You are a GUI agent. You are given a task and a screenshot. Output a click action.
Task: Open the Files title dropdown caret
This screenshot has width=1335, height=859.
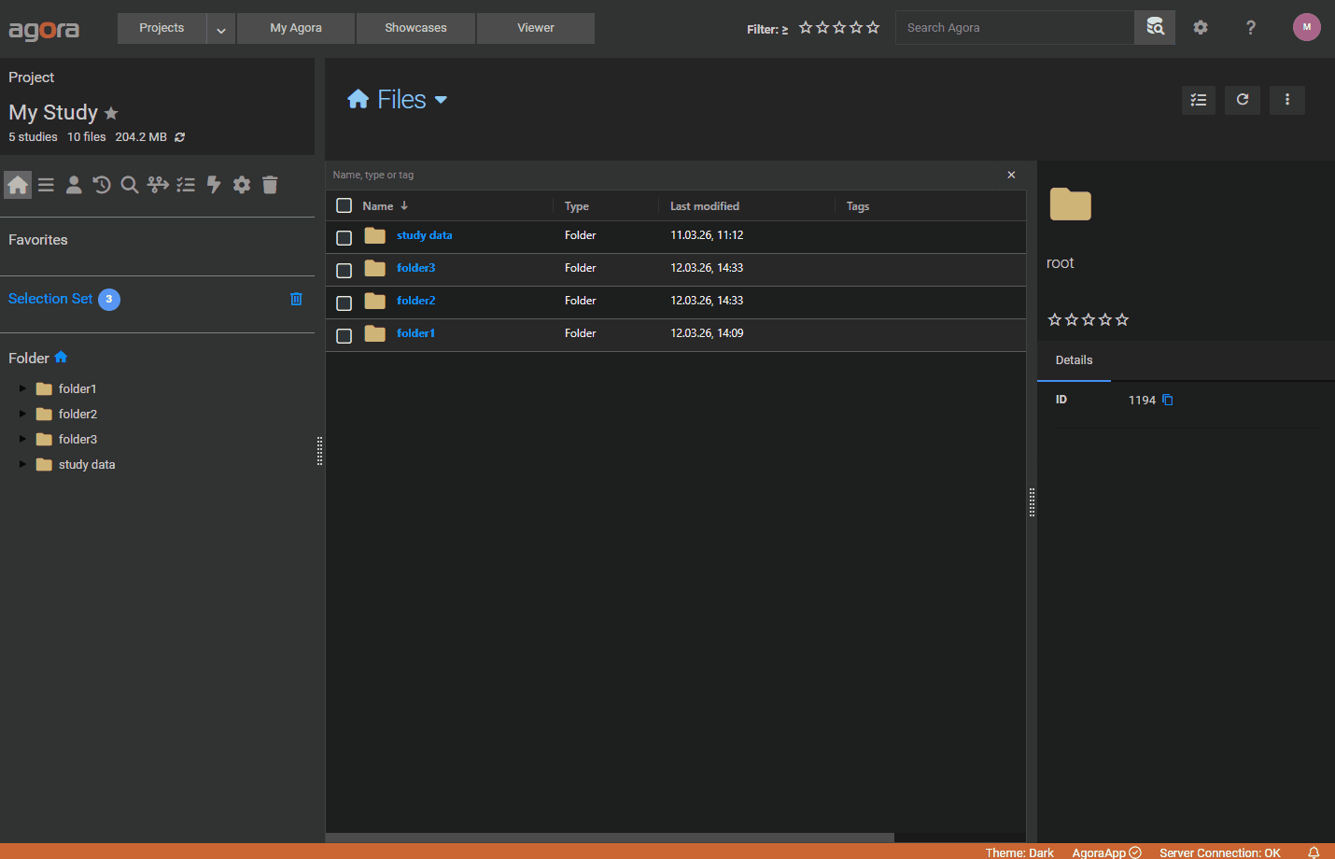pyautogui.click(x=441, y=100)
